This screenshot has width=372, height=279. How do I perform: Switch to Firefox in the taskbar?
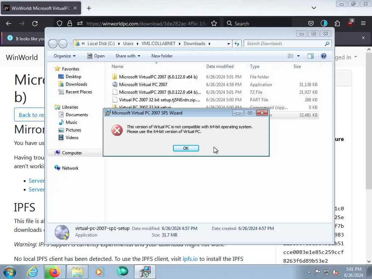(54, 272)
